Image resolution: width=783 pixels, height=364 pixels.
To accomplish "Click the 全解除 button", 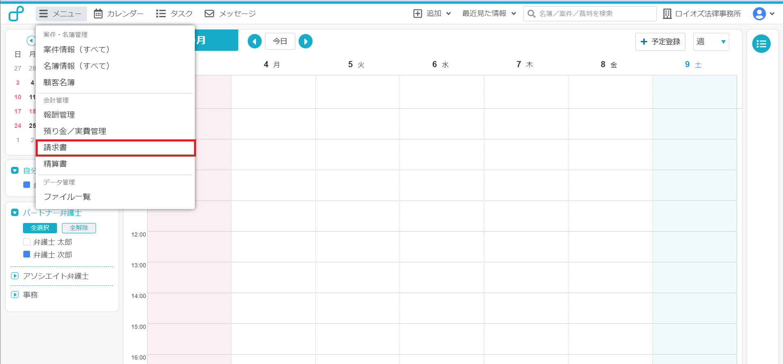I will tap(79, 228).
